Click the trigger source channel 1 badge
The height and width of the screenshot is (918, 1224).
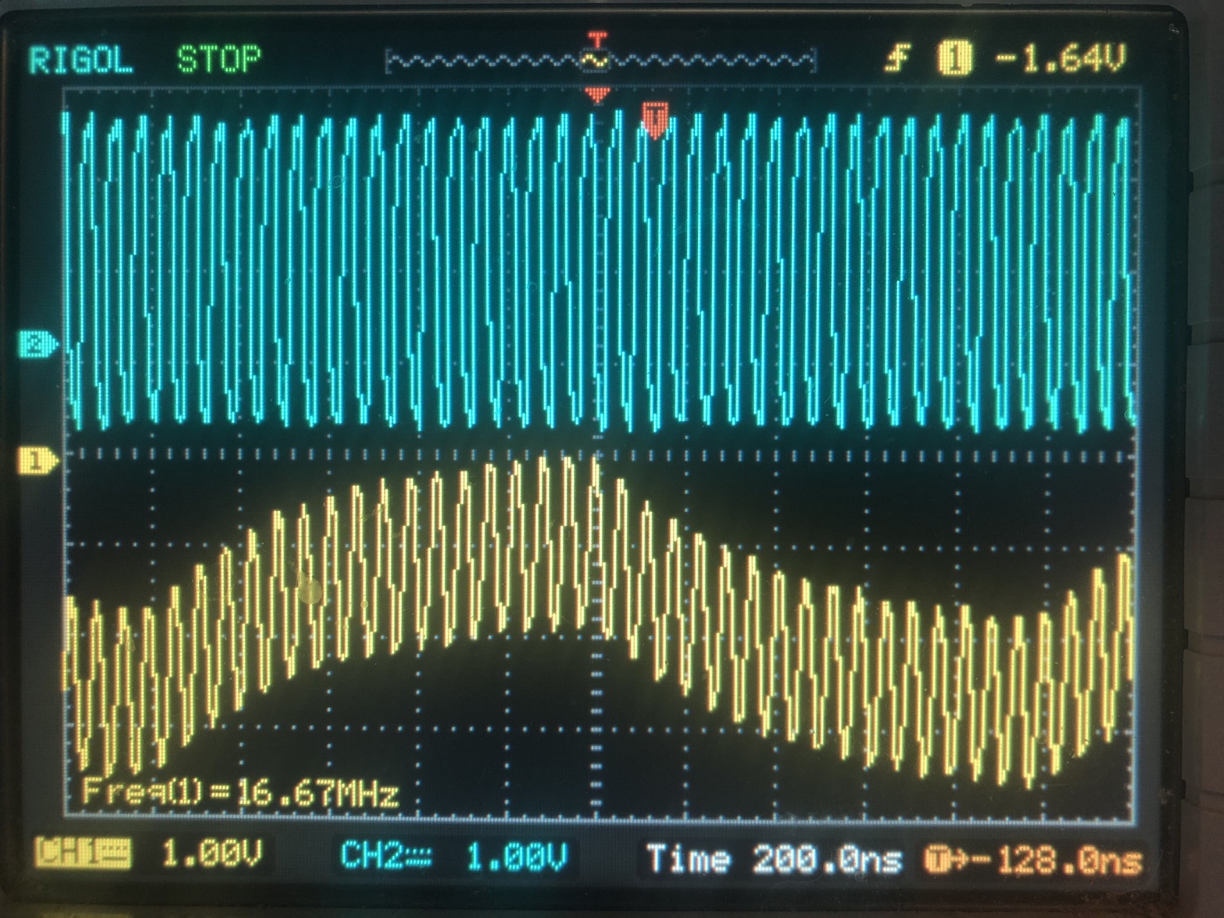coord(954,59)
